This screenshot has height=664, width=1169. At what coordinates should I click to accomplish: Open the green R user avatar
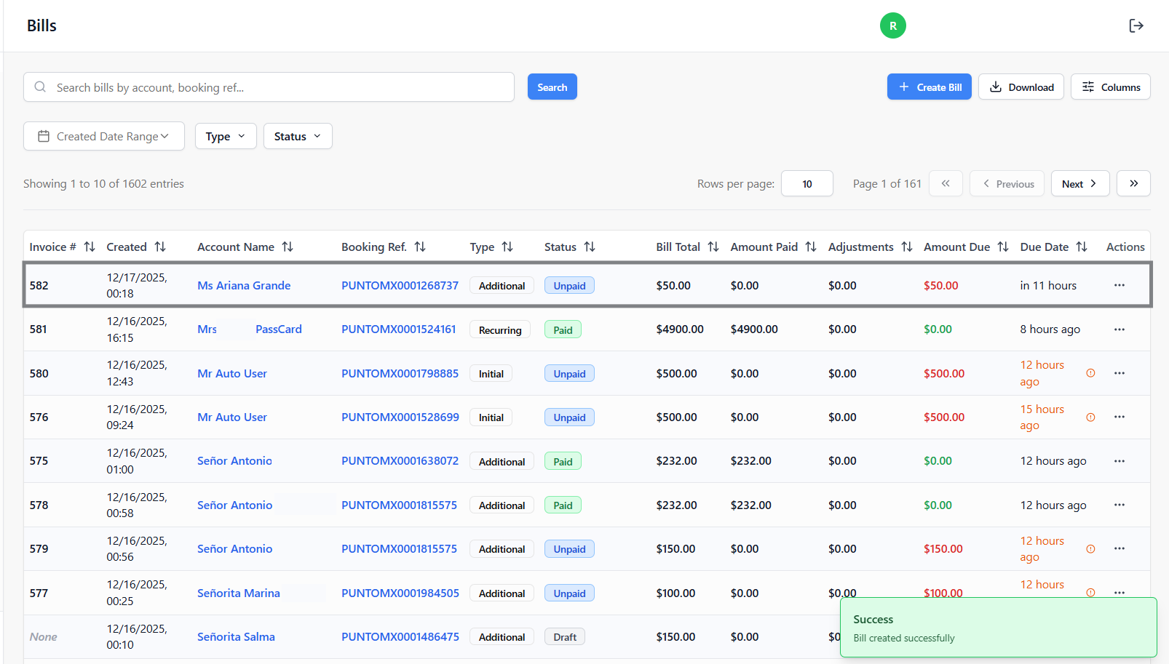(x=892, y=26)
